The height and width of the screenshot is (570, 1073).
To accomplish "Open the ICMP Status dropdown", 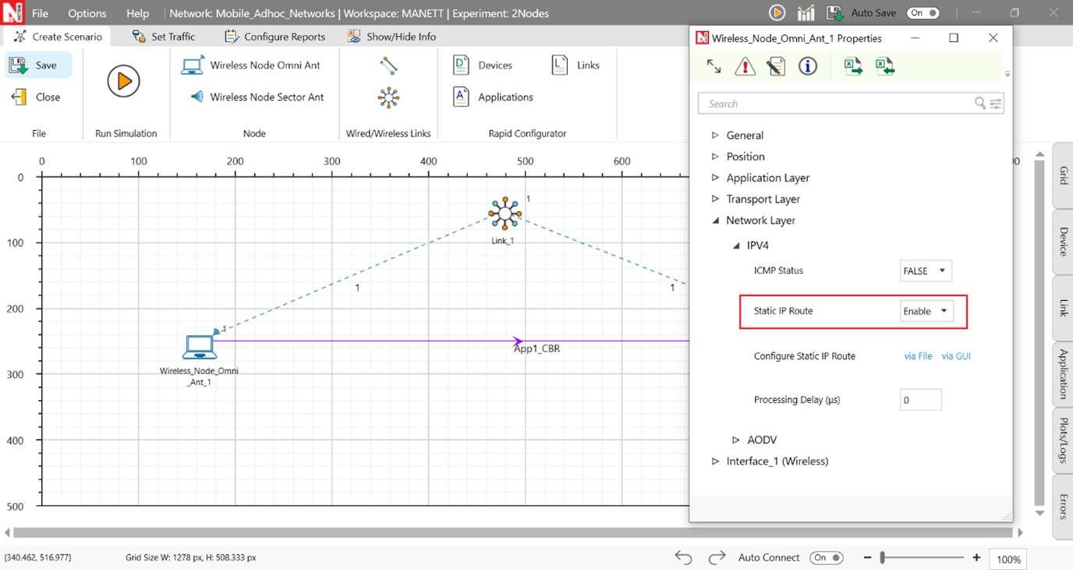I will pyautogui.click(x=926, y=271).
